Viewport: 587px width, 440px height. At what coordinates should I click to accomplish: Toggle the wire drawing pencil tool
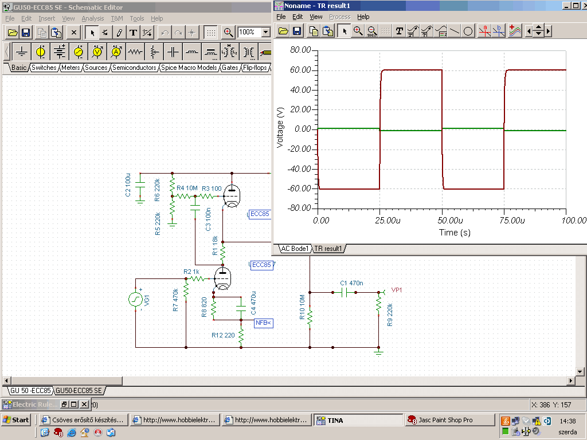[119, 32]
